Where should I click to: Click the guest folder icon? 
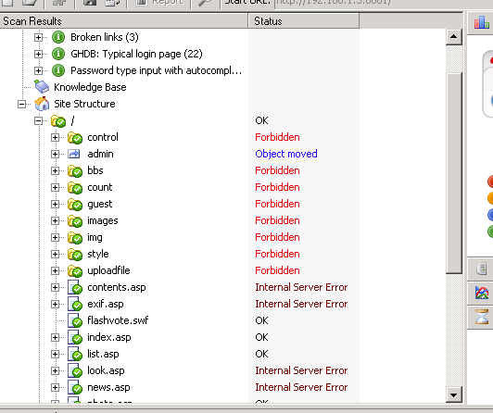75,204
